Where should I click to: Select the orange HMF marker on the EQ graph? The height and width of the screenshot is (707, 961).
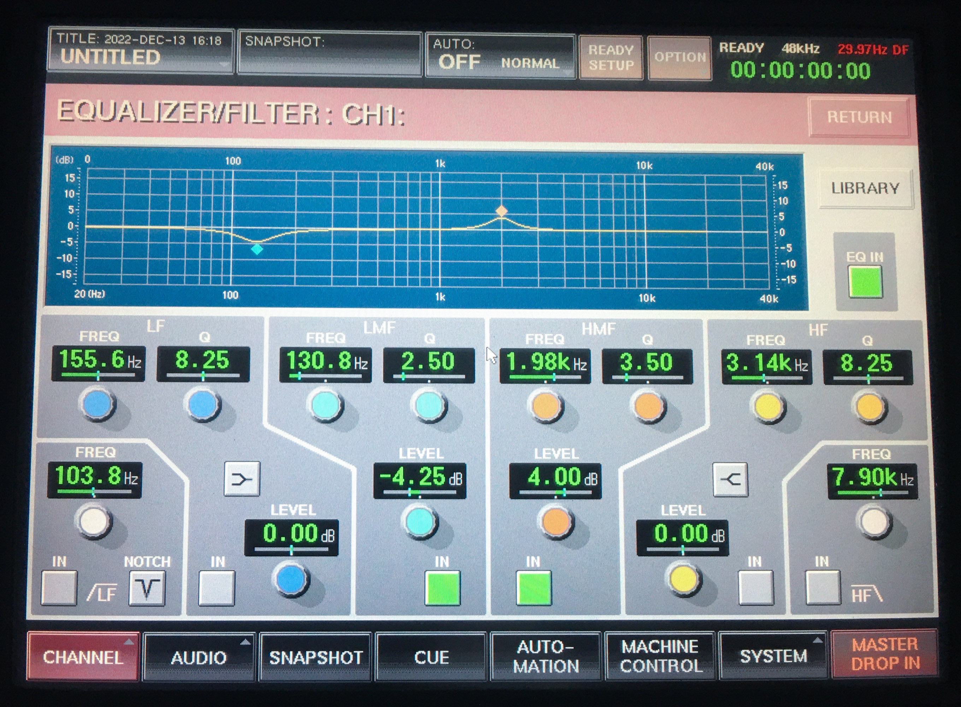(501, 211)
